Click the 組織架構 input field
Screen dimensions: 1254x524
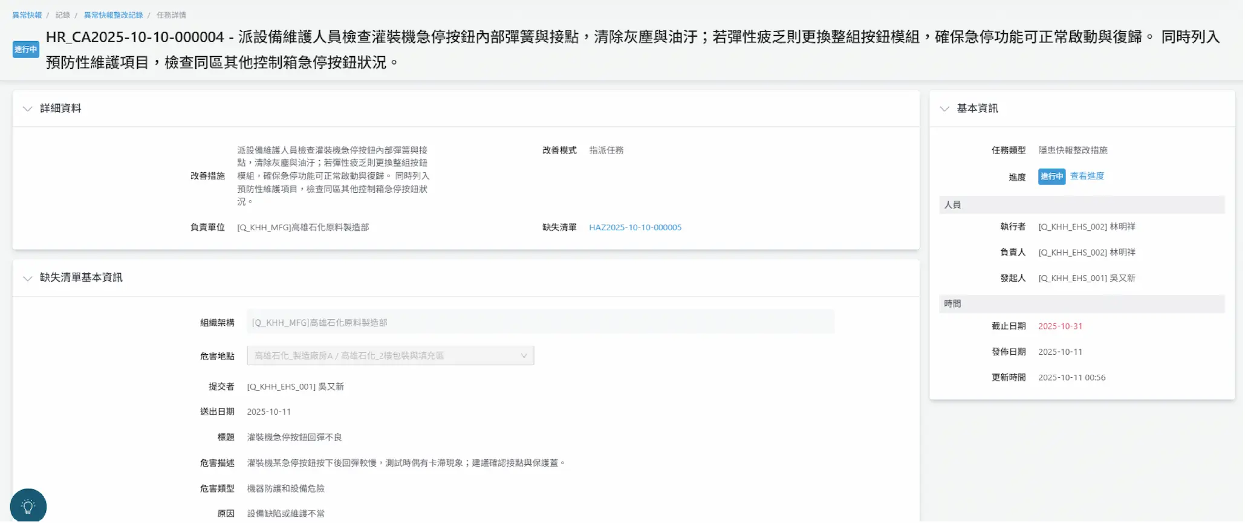pyautogui.click(x=540, y=323)
